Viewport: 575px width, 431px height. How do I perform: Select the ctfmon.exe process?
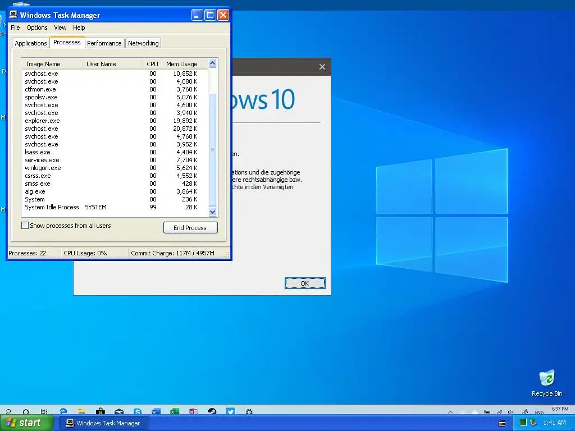(x=115, y=89)
